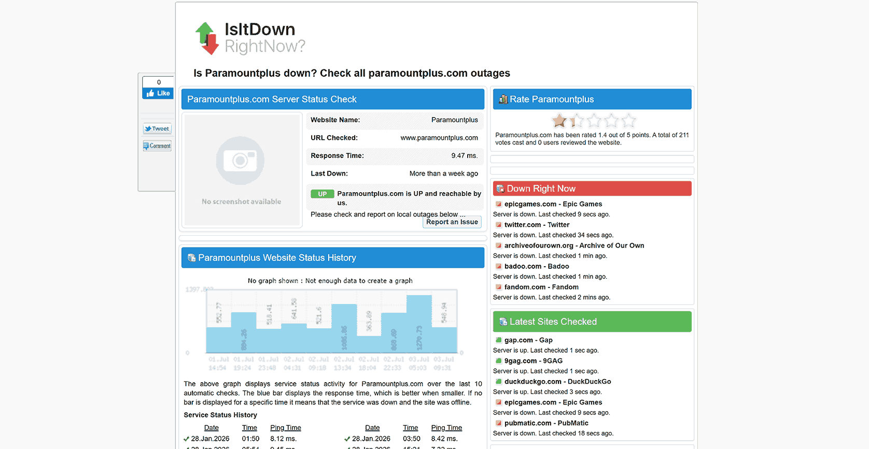
Task: Click the Ping Time column header on left
Action: (x=285, y=428)
